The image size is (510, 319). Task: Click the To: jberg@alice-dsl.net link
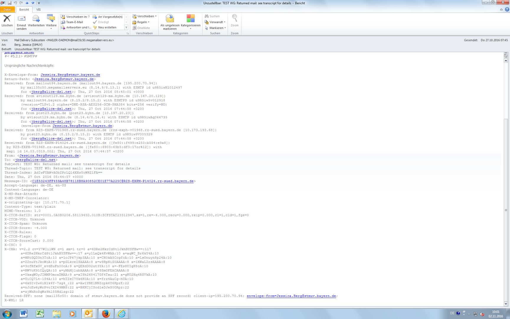point(35,160)
